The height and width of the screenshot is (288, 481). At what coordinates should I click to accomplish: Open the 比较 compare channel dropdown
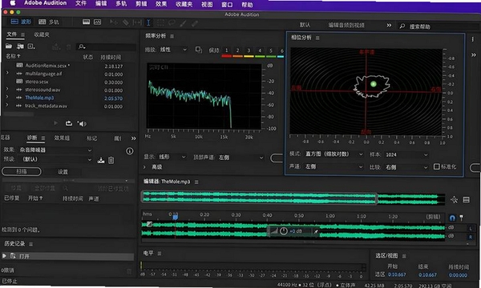(x=406, y=167)
